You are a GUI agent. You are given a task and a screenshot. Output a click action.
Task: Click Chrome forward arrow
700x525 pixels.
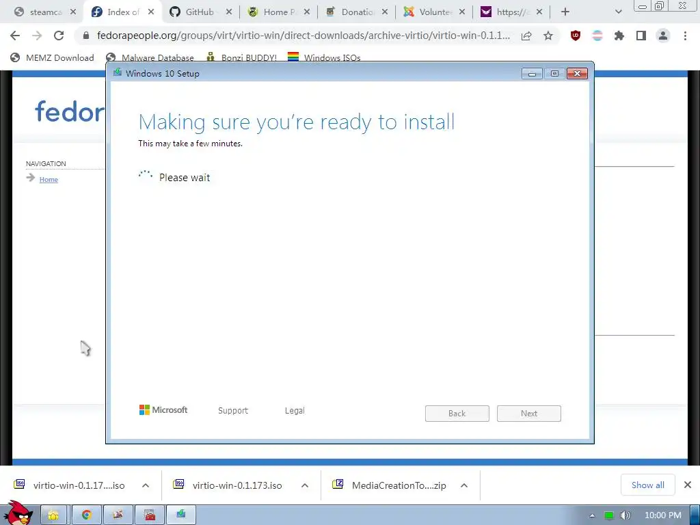(37, 36)
